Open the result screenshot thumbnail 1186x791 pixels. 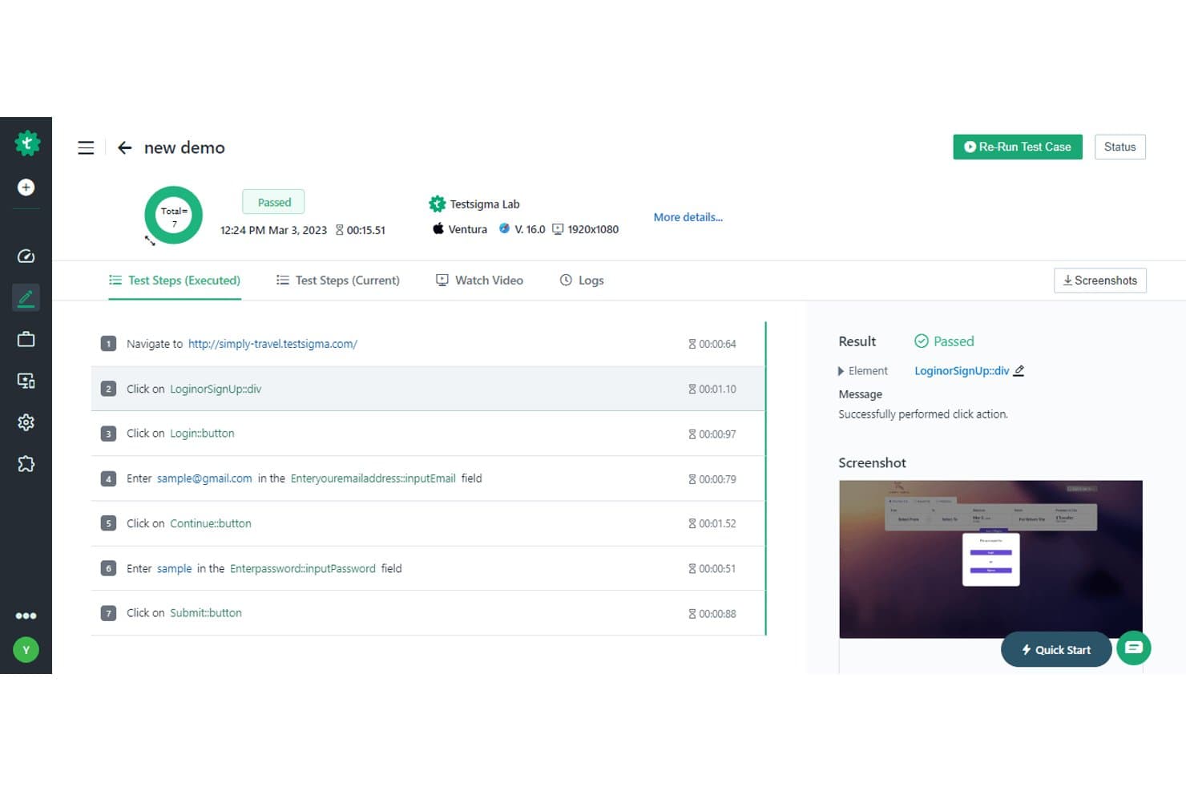(x=990, y=559)
